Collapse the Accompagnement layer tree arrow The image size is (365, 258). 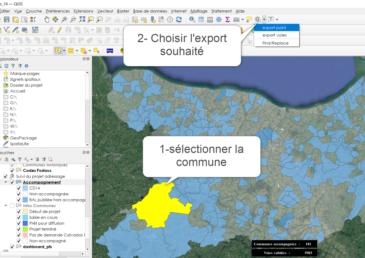pos(6,182)
